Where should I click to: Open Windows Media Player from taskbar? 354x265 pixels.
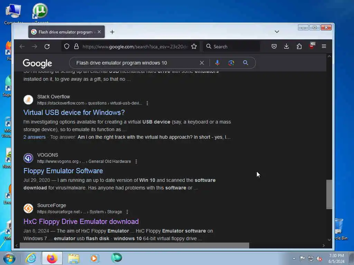[94, 258]
